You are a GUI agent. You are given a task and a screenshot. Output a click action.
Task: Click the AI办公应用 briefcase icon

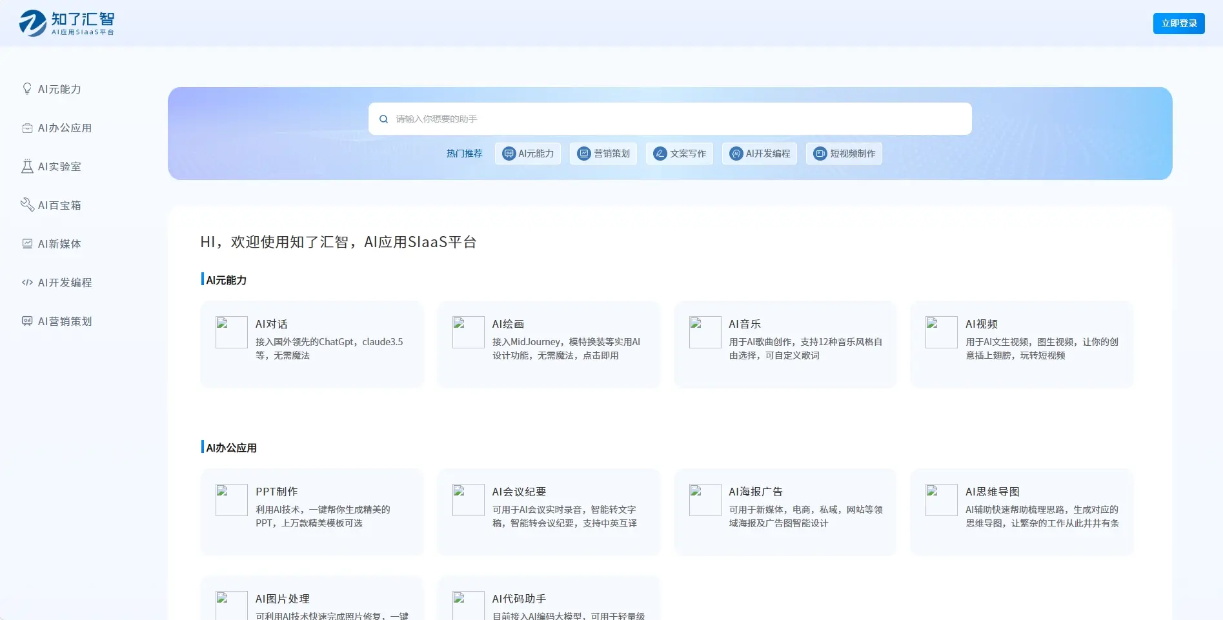27,128
